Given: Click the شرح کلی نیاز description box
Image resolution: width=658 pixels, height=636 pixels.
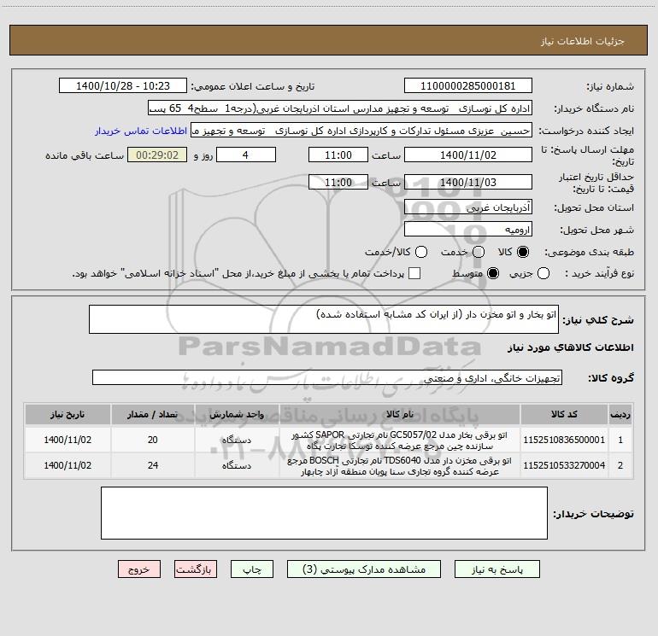Looking at the screenshot, I should [324, 319].
